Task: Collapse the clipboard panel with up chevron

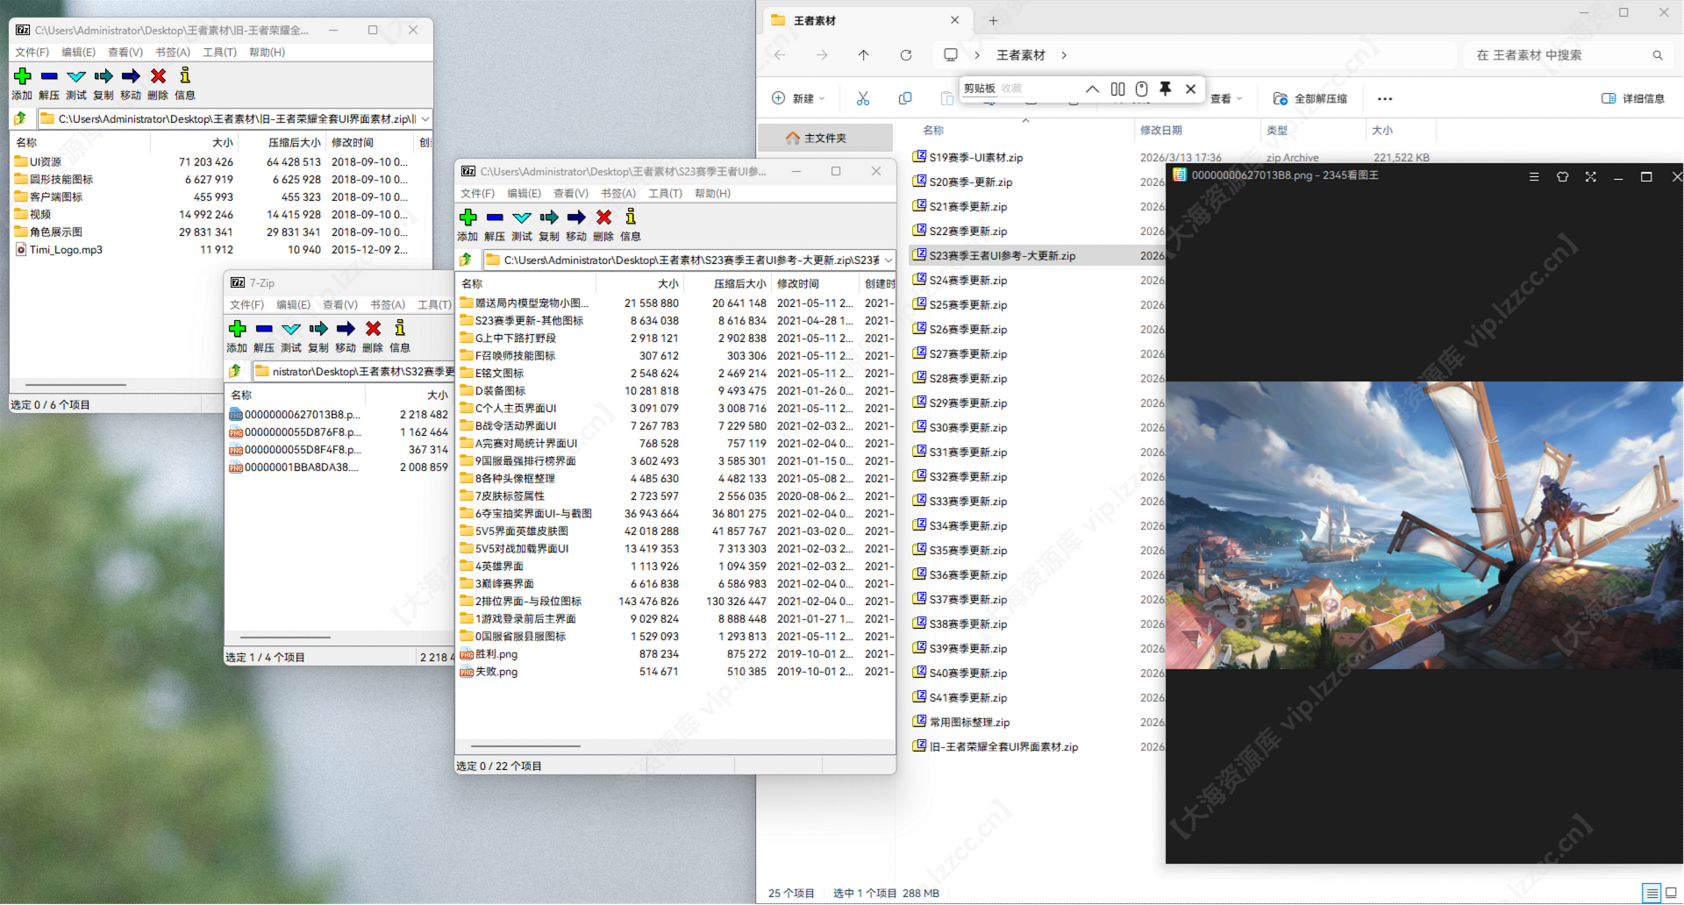Action: point(1092,89)
